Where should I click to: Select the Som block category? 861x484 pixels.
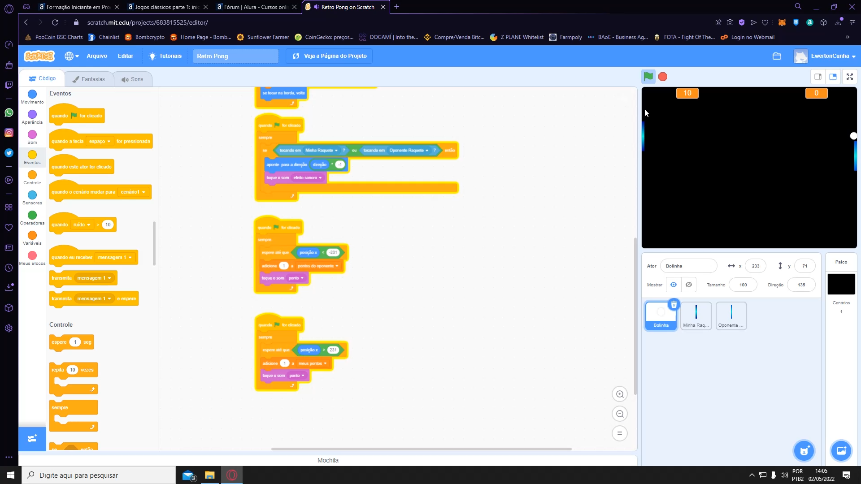(x=32, y=137)
